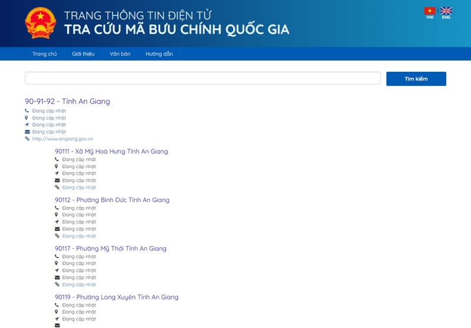Click the phone icon under Tỉnh An Giang
471x328 pixels.
click(x=27, y=111)
